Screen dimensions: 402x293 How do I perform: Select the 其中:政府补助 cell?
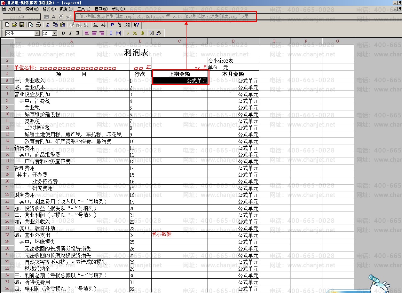[72, 228]
